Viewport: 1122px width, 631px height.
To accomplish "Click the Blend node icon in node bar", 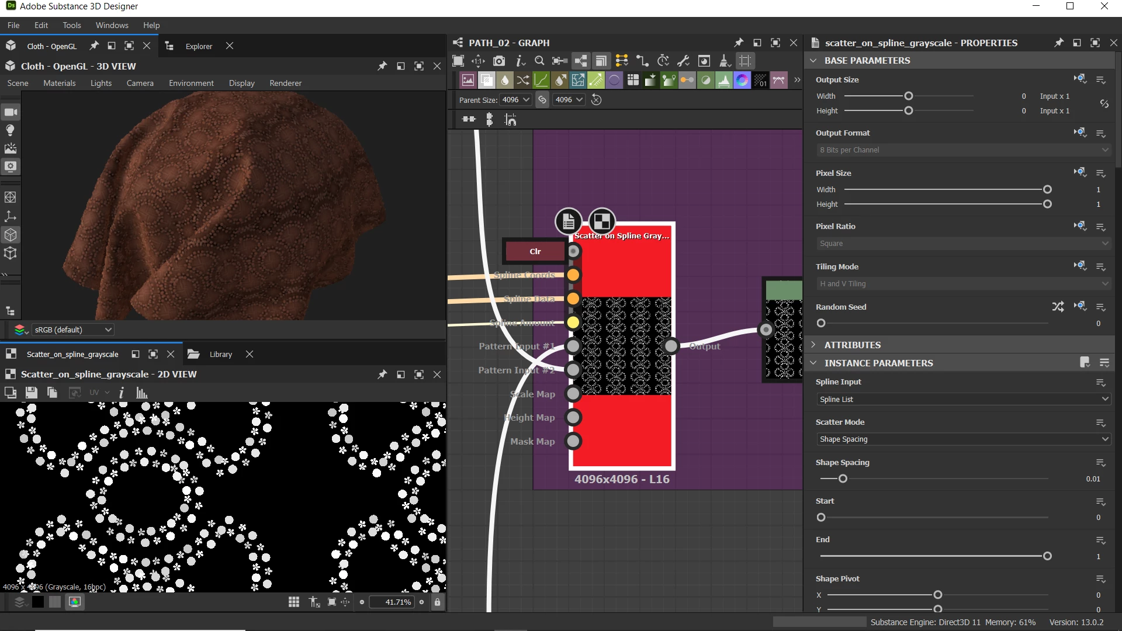I will click(486, 80).
